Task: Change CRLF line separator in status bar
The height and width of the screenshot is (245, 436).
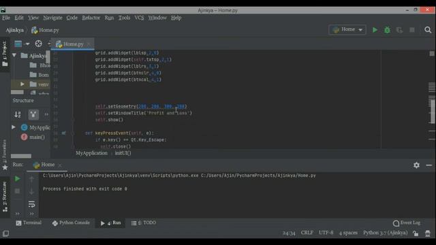Action: [307, 233]
